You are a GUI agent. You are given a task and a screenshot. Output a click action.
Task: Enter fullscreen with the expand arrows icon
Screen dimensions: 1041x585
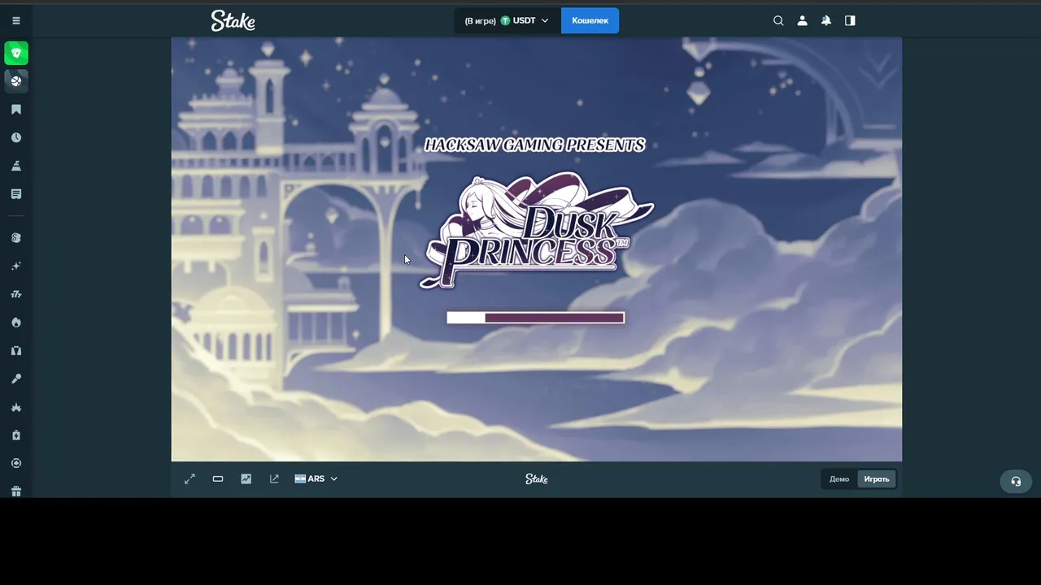pos(189,479)
